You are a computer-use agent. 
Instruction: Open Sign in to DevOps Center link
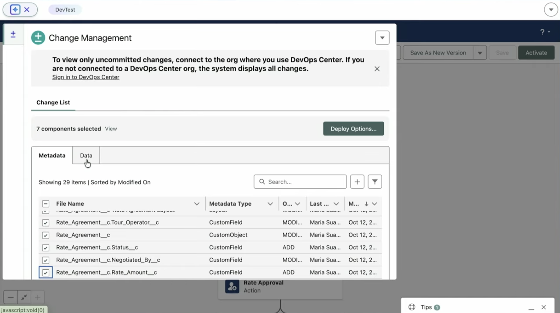[x=86, y=77]
